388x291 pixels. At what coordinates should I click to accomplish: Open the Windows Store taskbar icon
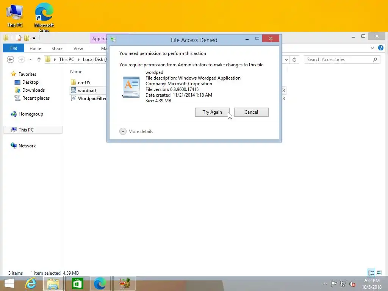(x=77, y=283)
